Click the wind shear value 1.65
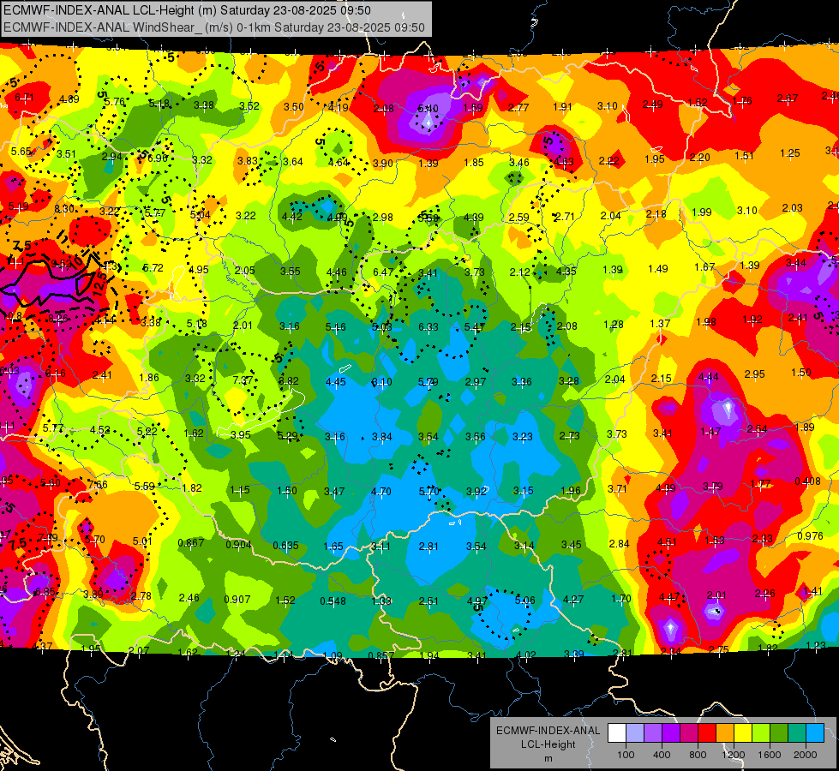This screenshot has height=771, width=839. tap(333, 547)
